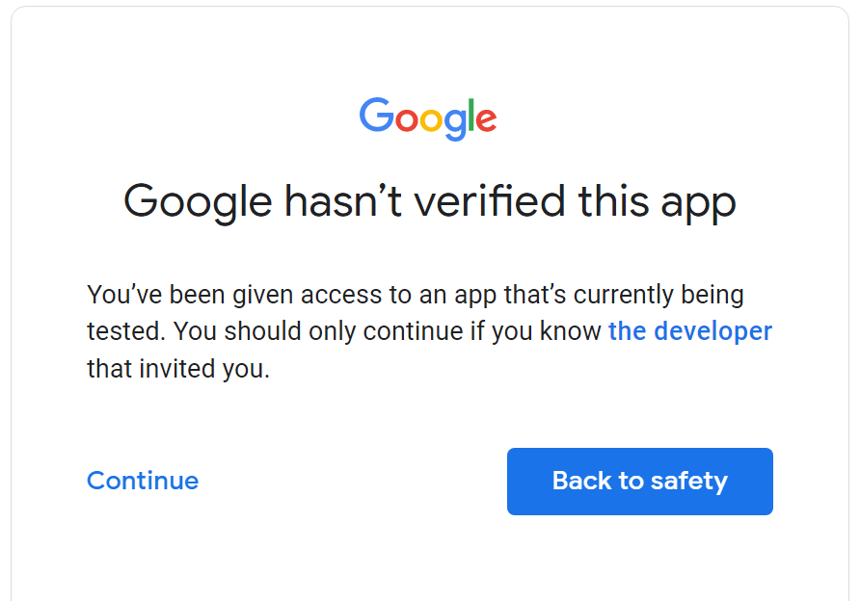
Task: Click the "that invited you." text line
Action: [x=178, y=369]
